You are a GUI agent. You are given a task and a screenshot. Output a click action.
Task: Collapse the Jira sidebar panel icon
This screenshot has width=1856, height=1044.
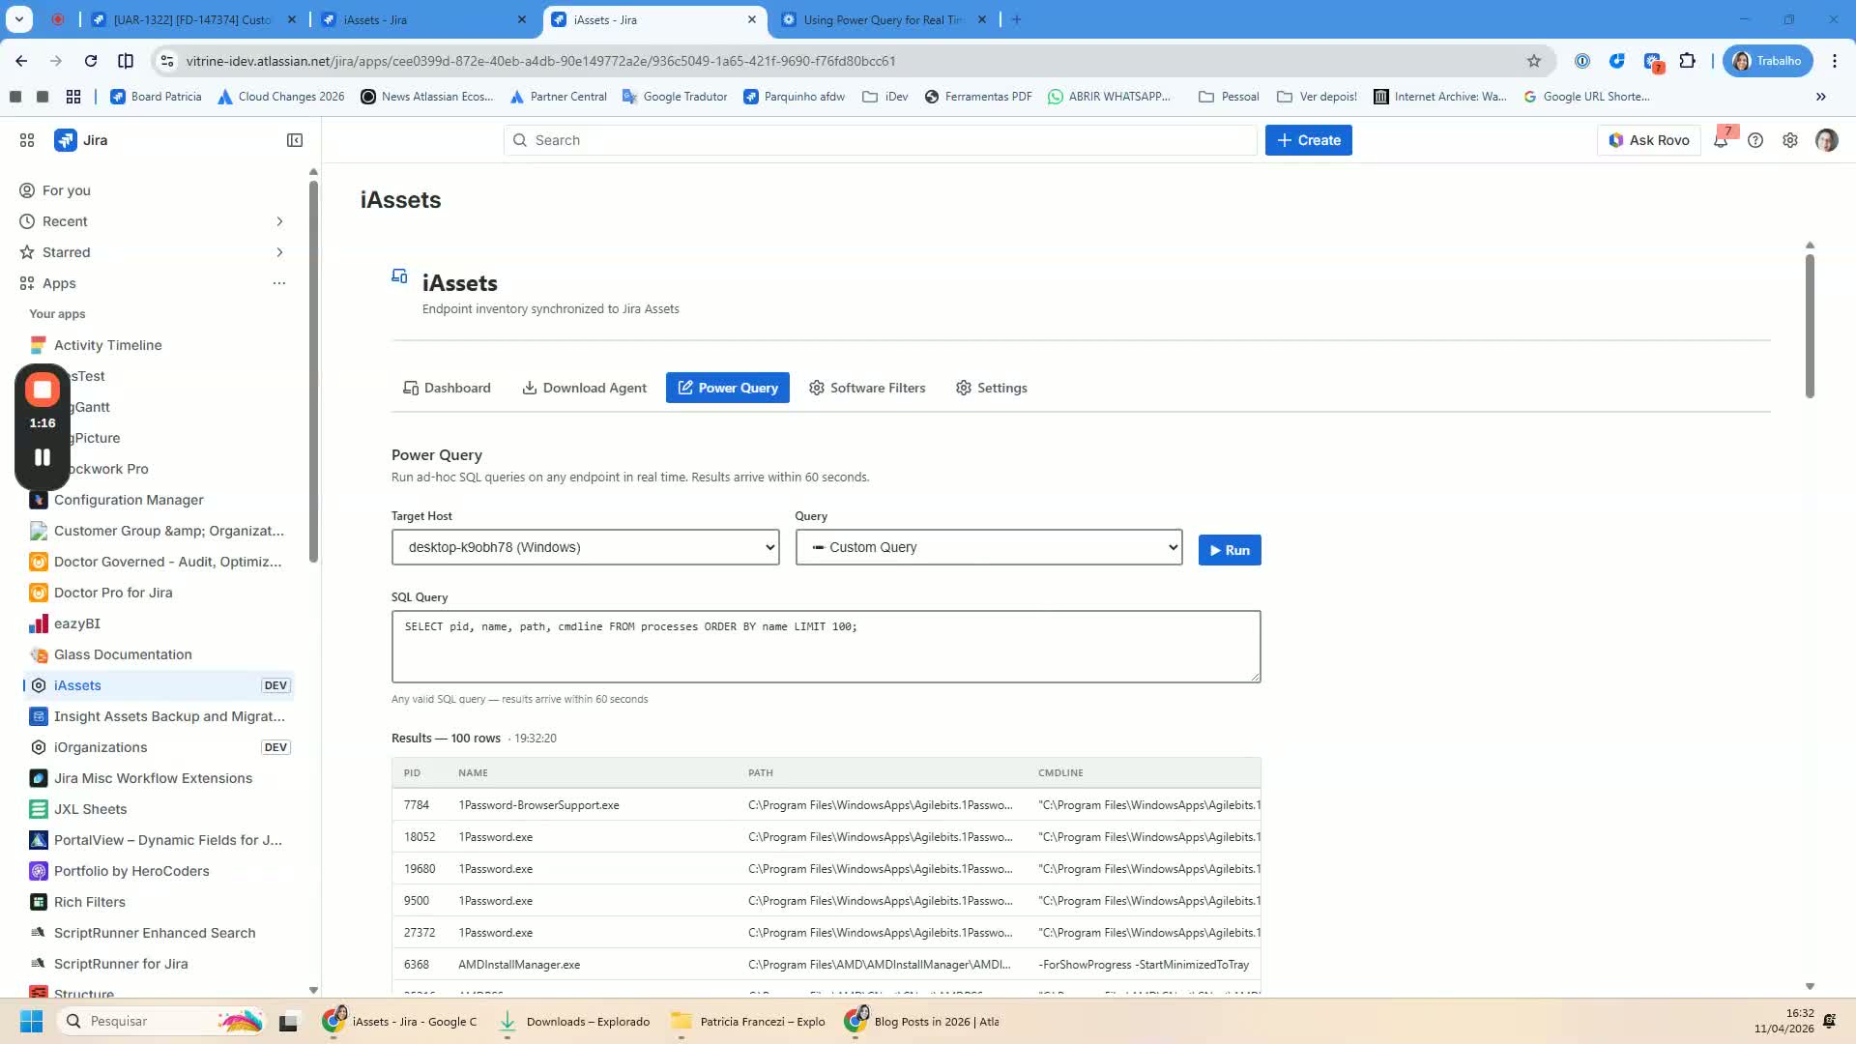295,140
